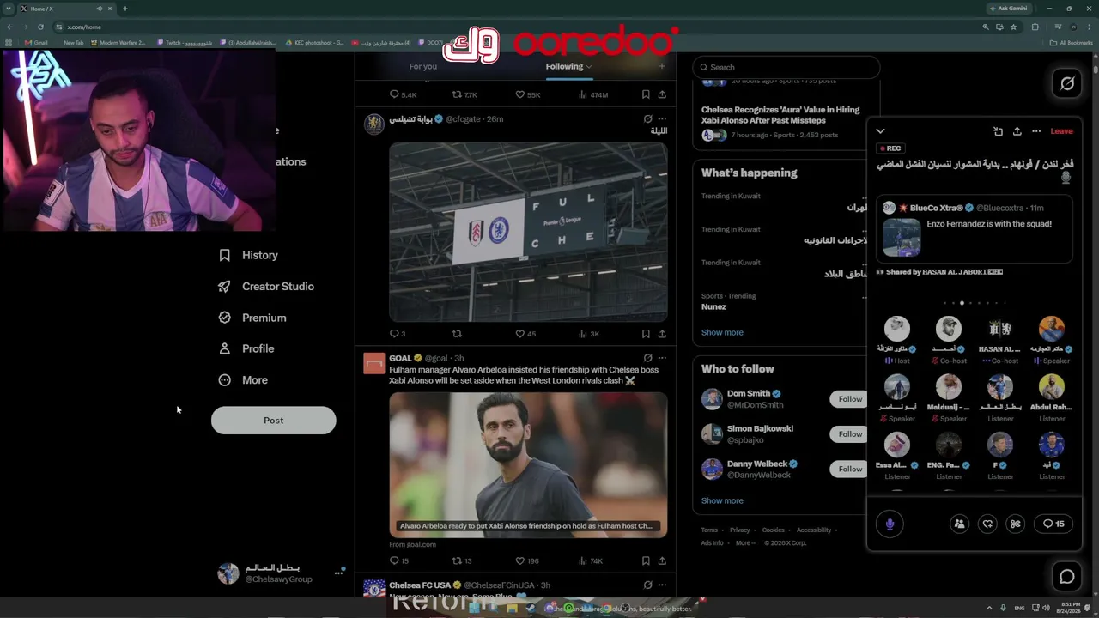Viewport: 1099px width, 618px height.
Task: Open the Space participants list
Action: [960, 524]
